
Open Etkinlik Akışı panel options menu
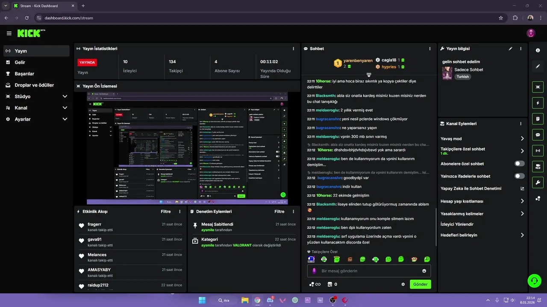179,211
